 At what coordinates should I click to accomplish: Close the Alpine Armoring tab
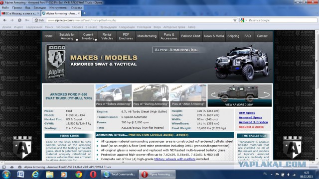79,13
